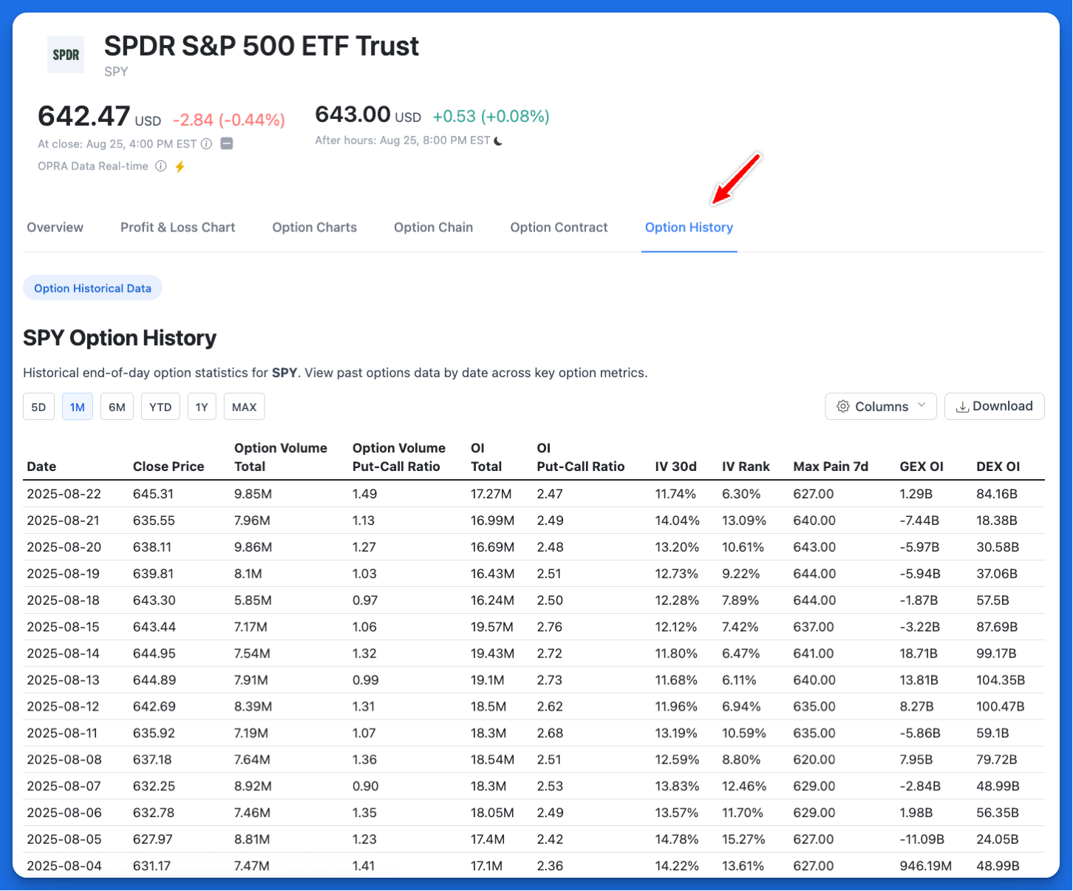The width and height of the screenshot is (1073, 891).
Task: Click volume 9.86M in 2025-08-20 row
Action: click(x=253, y=547)
